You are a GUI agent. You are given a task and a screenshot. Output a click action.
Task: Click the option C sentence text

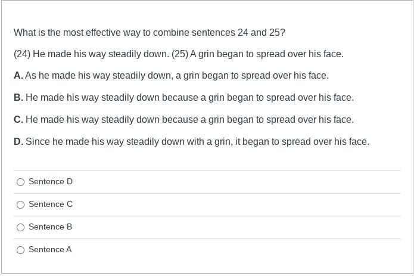pyautogui.click(x=189, y=120)
